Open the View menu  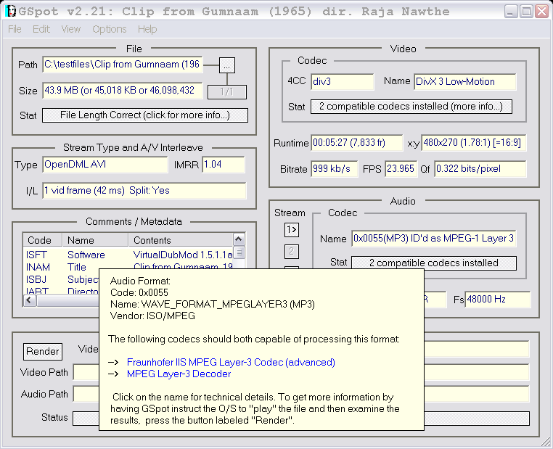pyautogui.click(x=71, y=29)
